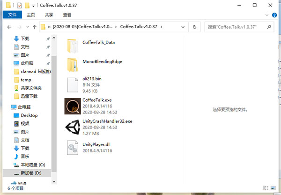Click the [2020-08-05]Coffee.Talk breadcrumb segment
281x195 pixels.
point(82,27)
